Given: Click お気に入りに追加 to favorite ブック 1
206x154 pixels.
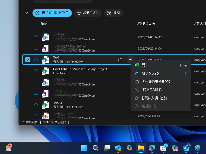Looking at the screenshot, I should (161, 98).
